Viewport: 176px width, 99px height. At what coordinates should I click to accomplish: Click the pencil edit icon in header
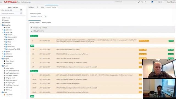(x=139, y=2)
